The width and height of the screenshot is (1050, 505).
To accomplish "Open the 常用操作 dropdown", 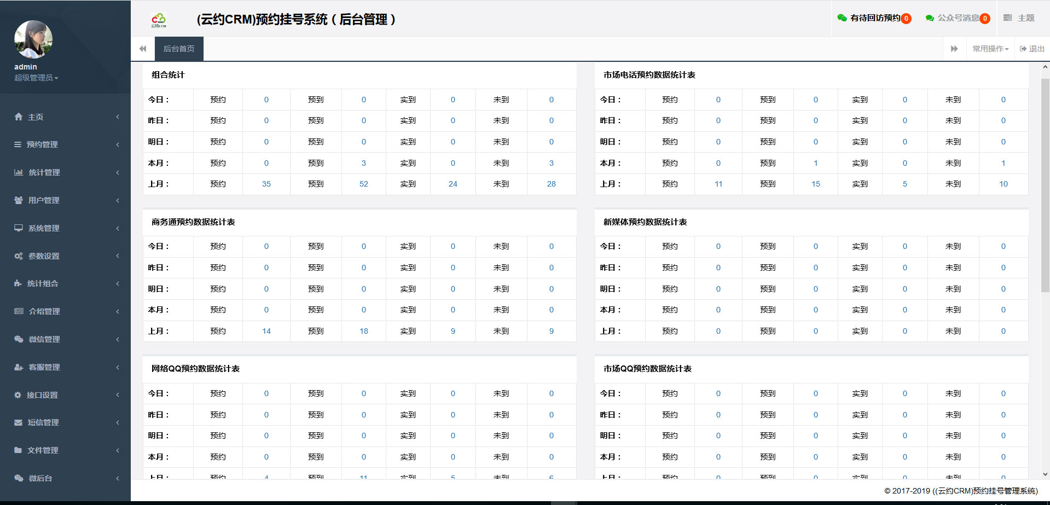I will coord(990,49).
